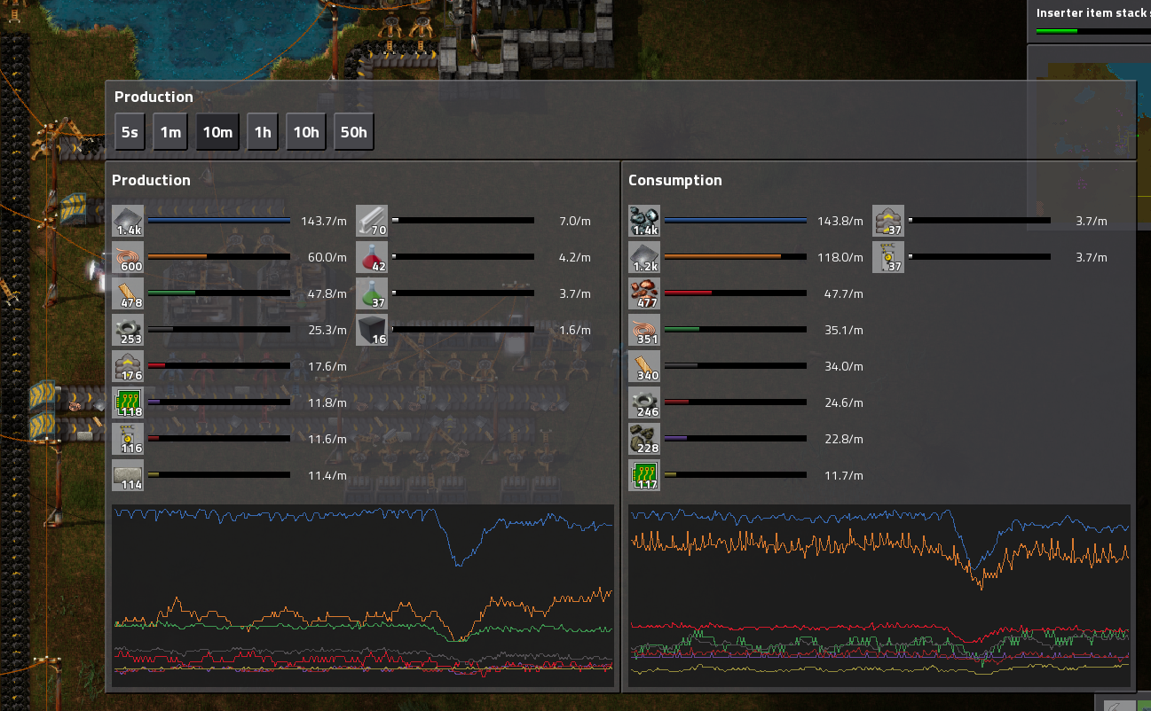1151x711 pixels.
Task: Click the dark cube icon showing 16
Action: [x=372, y=330]
